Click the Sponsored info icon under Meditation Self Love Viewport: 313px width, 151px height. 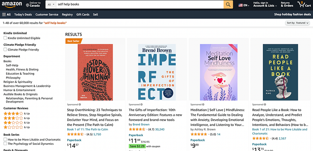[x=203, y=104]
